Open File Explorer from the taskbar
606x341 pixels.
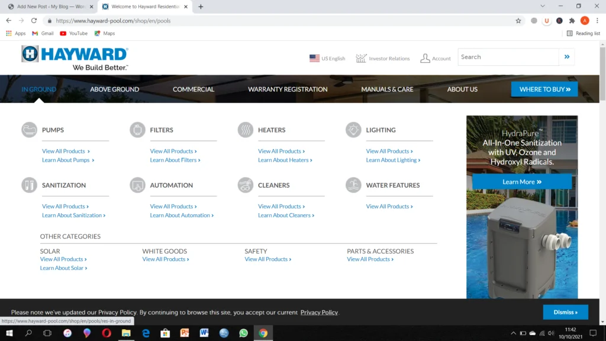point(126,333)
